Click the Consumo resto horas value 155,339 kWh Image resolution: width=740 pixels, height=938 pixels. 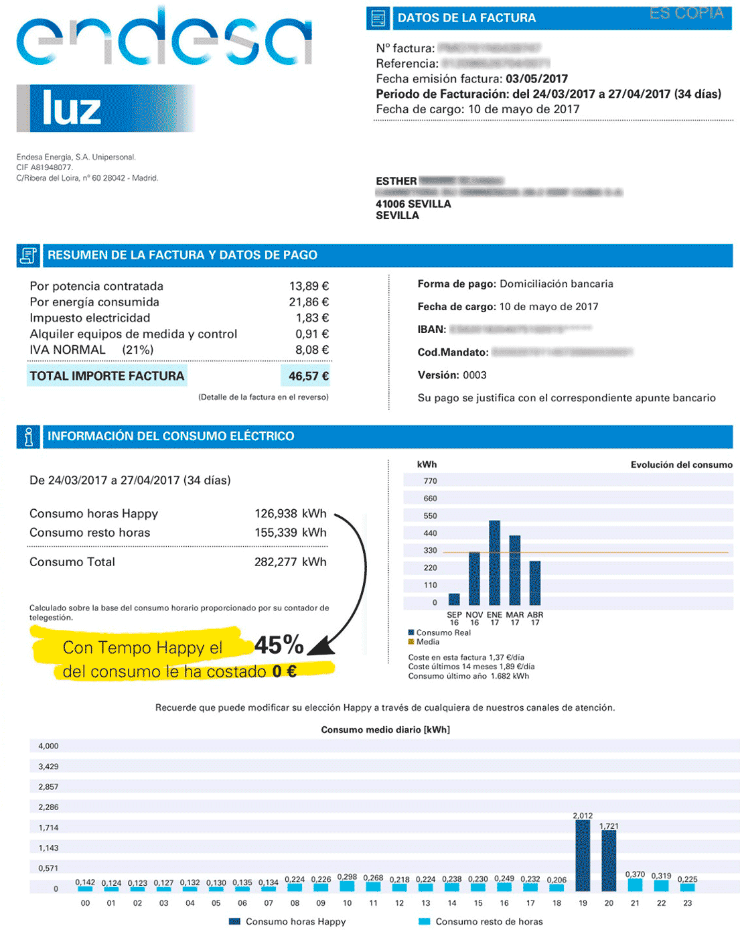point(290,533)
